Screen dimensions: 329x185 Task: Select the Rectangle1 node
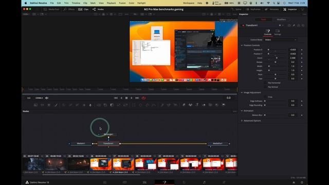click(108, 134)
